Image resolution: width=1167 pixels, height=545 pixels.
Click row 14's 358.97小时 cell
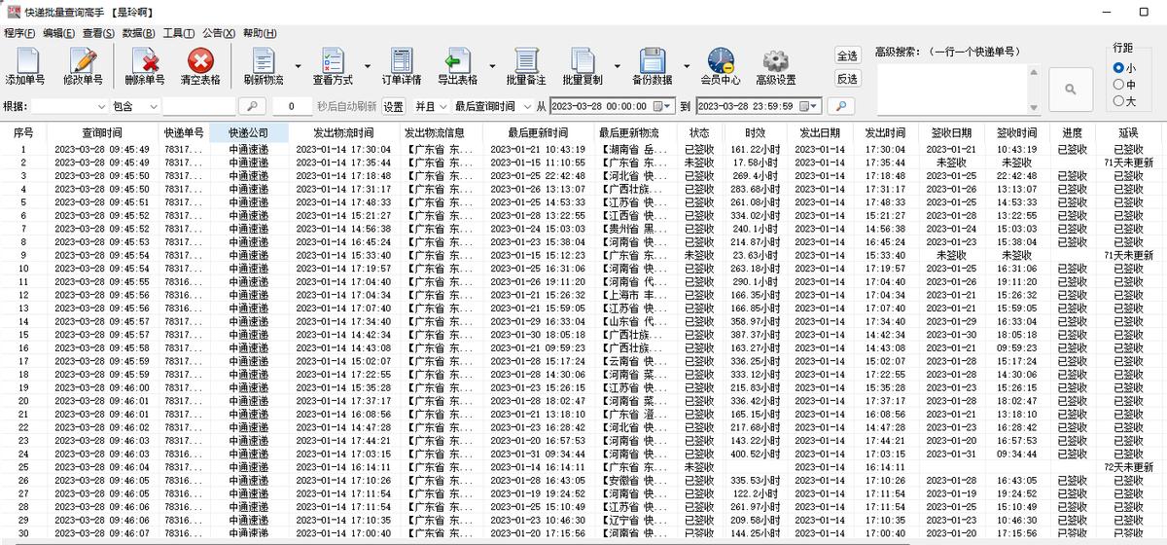point(756,321)
